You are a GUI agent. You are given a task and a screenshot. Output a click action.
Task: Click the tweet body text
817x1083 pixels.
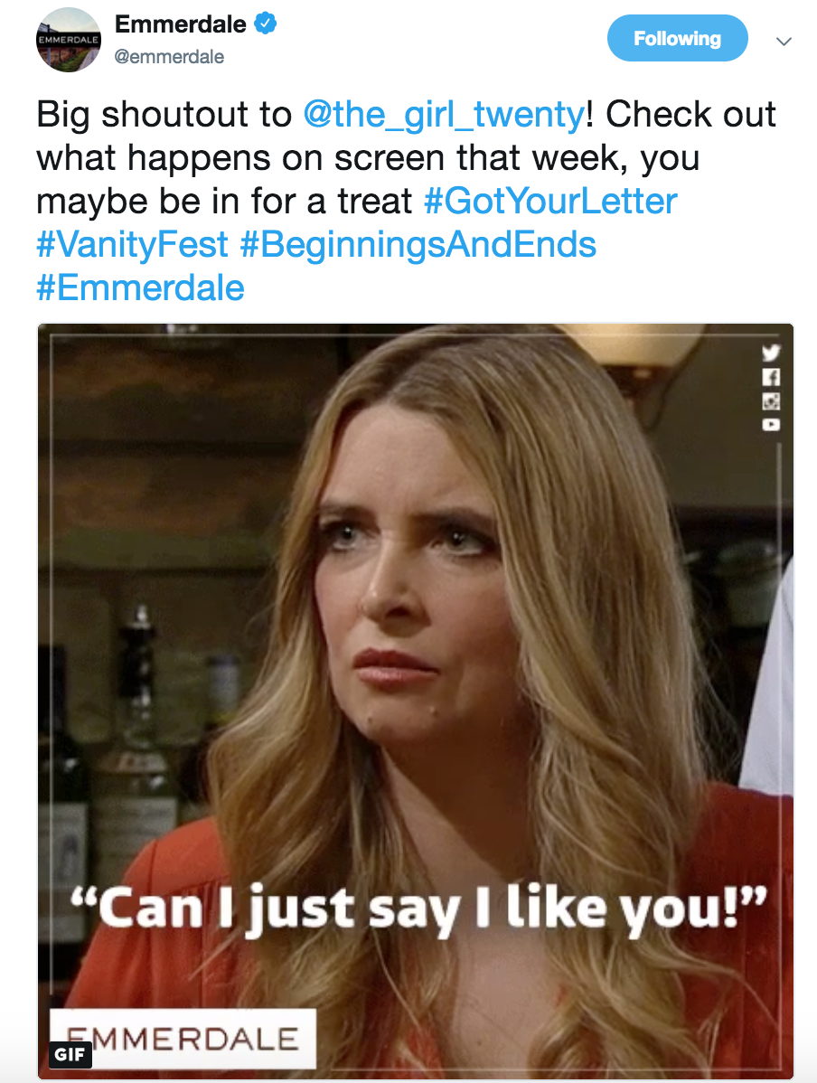tap(408, 201)
